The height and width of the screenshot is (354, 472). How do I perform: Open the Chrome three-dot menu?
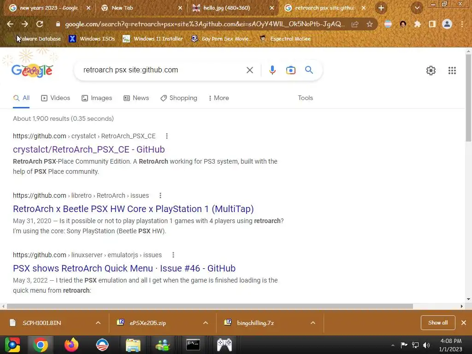pos(462,24)
